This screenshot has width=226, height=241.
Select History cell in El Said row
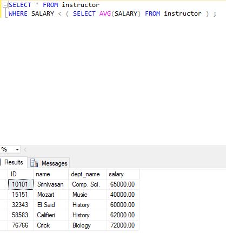(x=87, y=205)
